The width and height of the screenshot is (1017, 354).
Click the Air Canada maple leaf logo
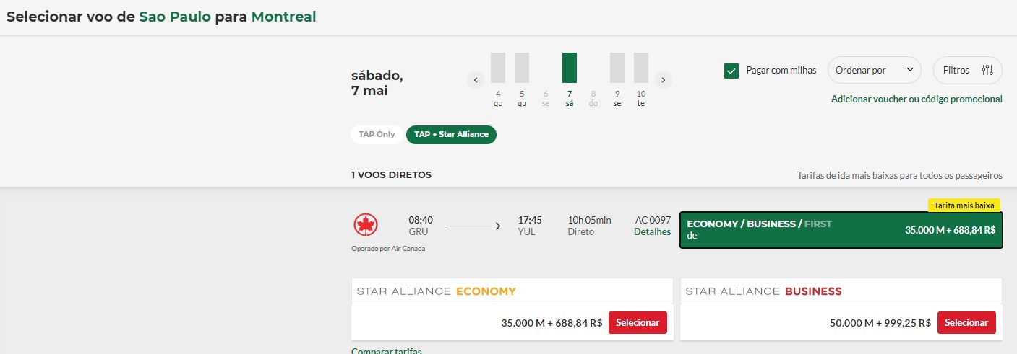366,225
